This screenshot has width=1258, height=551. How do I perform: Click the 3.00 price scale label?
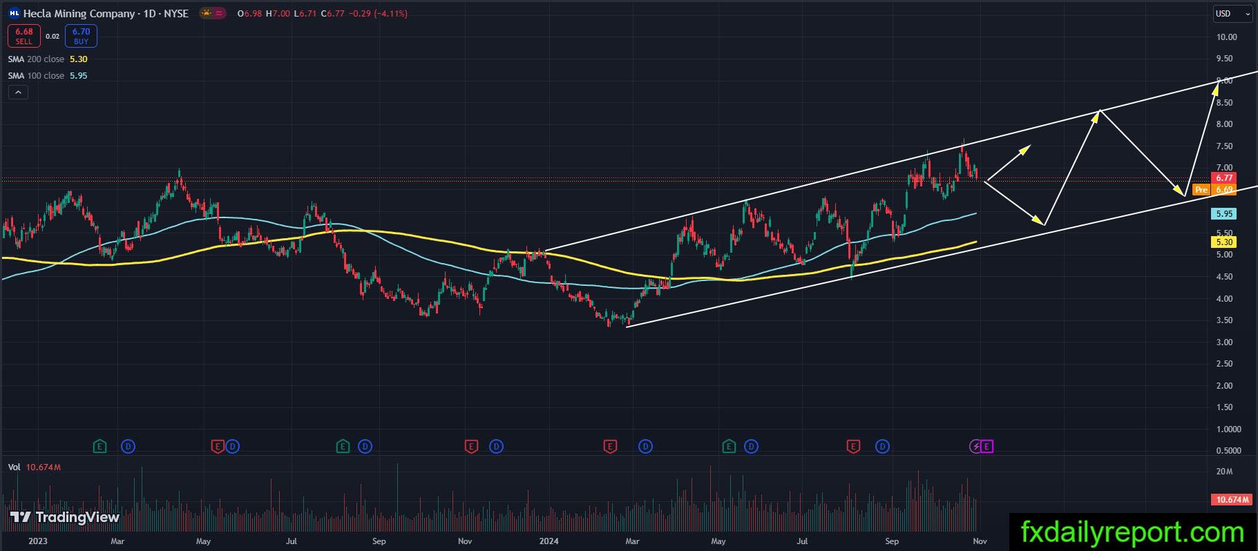[1224, 342]
